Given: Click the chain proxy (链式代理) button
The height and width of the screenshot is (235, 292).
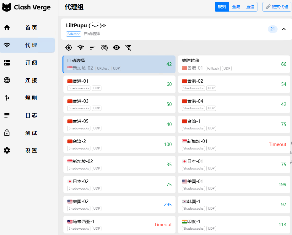Looking at the screenshot, I should pyautogui.click(x=277, y=7).
